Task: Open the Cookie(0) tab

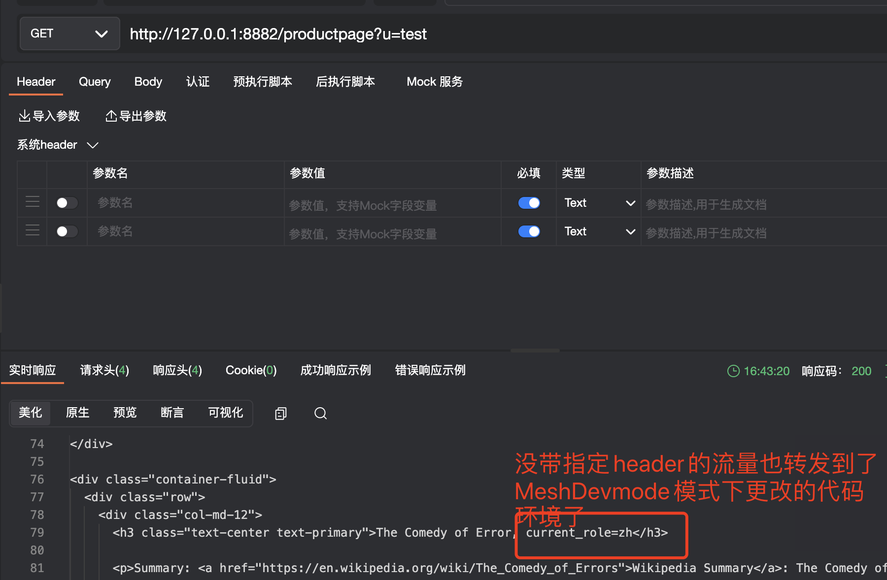Action: [251, 370]
